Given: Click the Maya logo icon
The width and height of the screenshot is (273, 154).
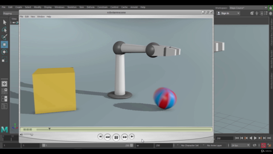Looking at the screenshot, I should click(x=4, y=129).
